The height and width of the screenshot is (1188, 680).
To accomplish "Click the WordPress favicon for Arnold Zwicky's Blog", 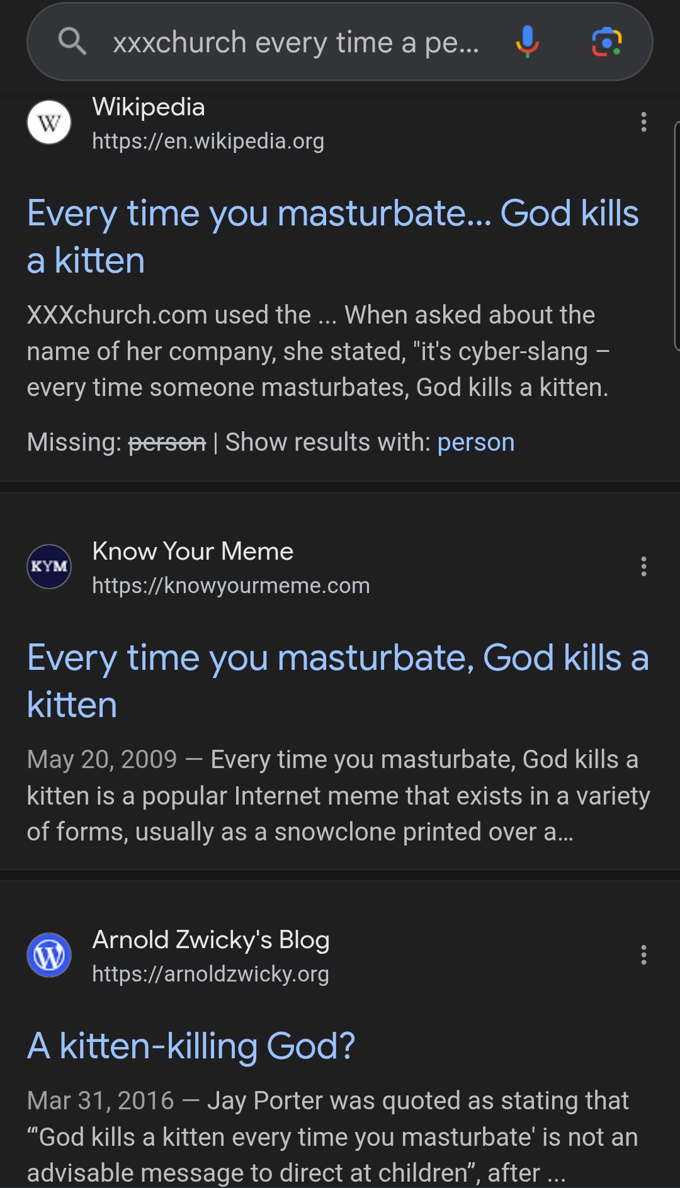I will pyautogui.click(x=49, y=955).
